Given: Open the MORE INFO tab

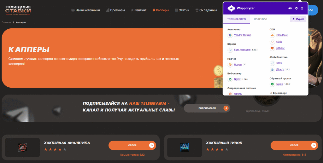Looking at the screenshot, I should 260,19.
